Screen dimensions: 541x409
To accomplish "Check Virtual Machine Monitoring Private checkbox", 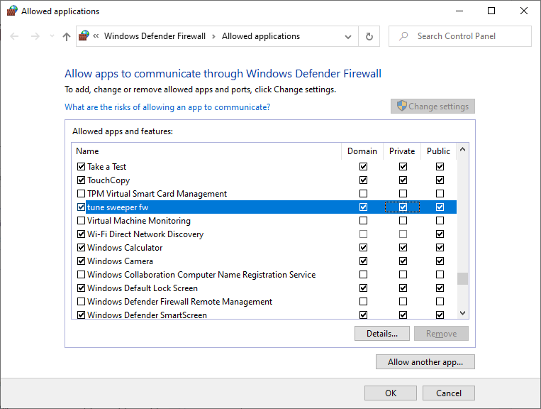I will (x=403, y=220).
